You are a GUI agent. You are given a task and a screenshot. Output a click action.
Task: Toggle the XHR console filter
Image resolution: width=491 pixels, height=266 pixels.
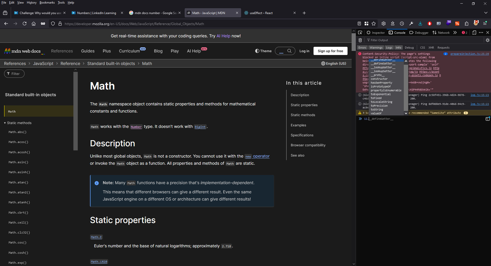coord(431,48)
